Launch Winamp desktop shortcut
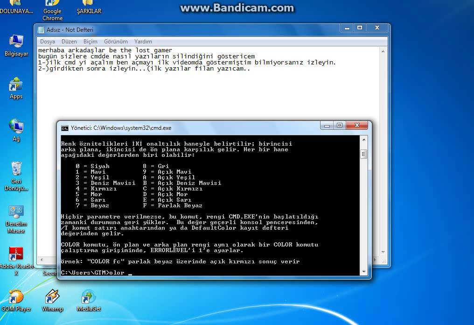The image size is (474, 325). 52,300
